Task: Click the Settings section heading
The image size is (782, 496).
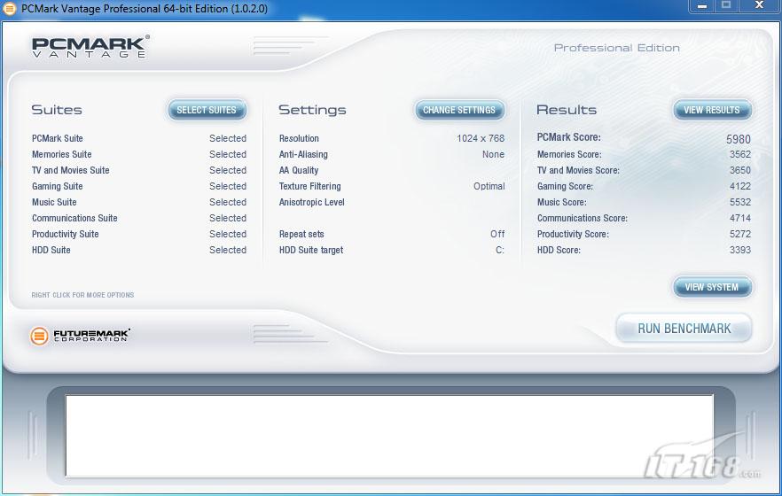Action: click(312, 110)
